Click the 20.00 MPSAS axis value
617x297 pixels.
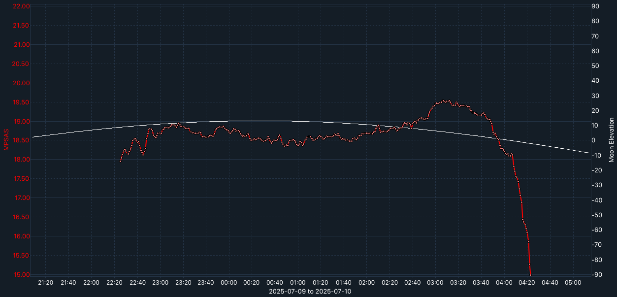click(21, 83)
